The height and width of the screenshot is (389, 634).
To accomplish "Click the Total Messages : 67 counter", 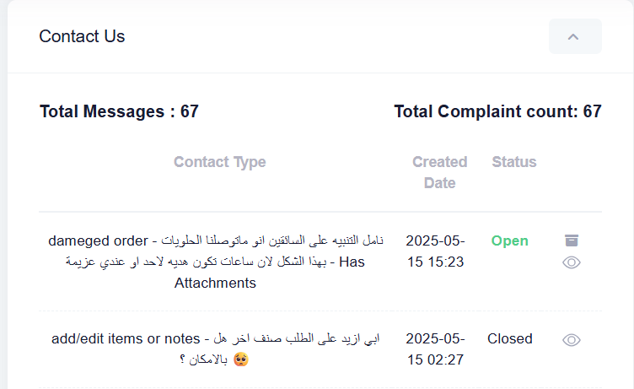I will tap(119, 111).
